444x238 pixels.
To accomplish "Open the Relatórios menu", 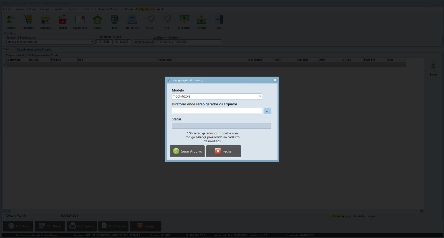I will coord(127,9).
